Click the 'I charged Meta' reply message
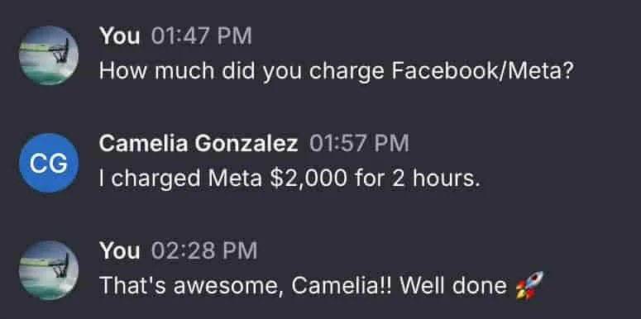 pyautogui.click(x=289, y=179)
